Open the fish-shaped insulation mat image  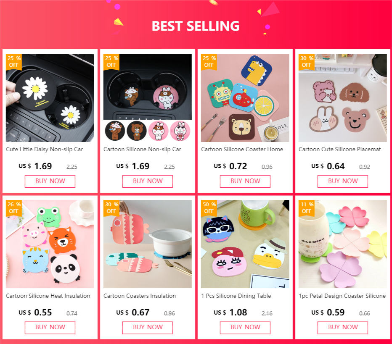coord(148,244)
